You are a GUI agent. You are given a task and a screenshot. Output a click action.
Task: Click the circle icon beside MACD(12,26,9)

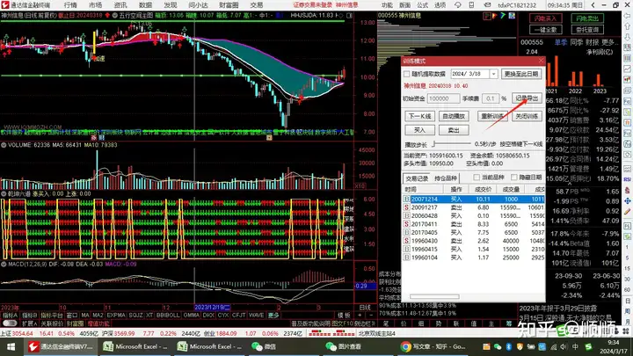[4, 264]
